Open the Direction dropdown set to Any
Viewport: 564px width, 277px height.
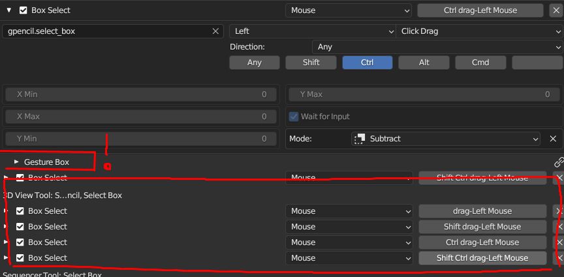click(437, 47)
